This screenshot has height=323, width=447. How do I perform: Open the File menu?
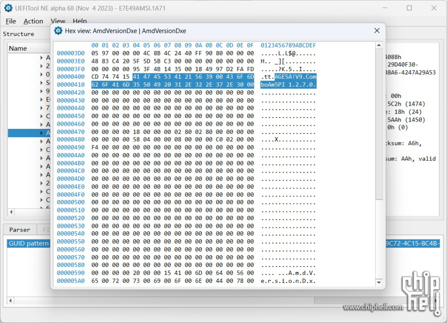pos(10,21)
